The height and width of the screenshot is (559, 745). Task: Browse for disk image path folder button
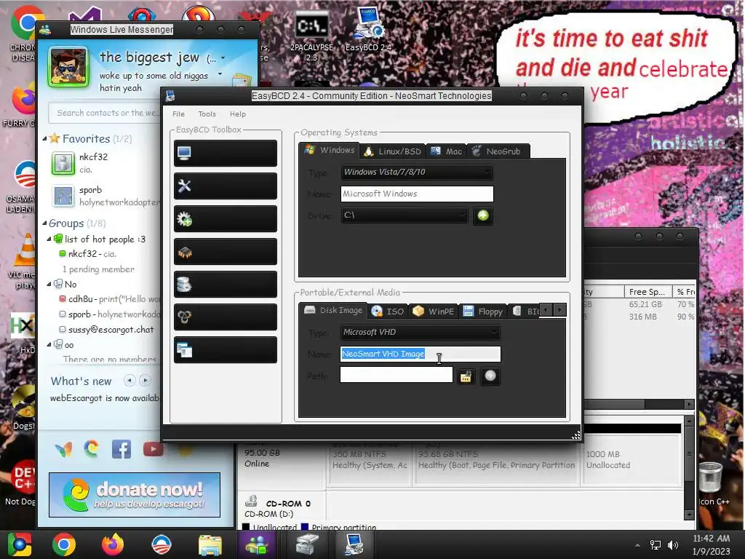[466, 376]
